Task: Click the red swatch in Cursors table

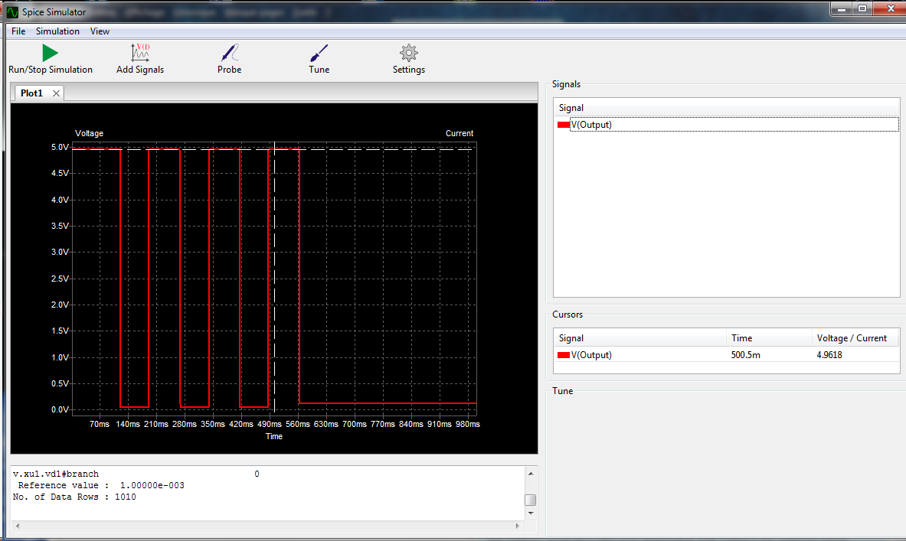Action: [x=564, y=355]
